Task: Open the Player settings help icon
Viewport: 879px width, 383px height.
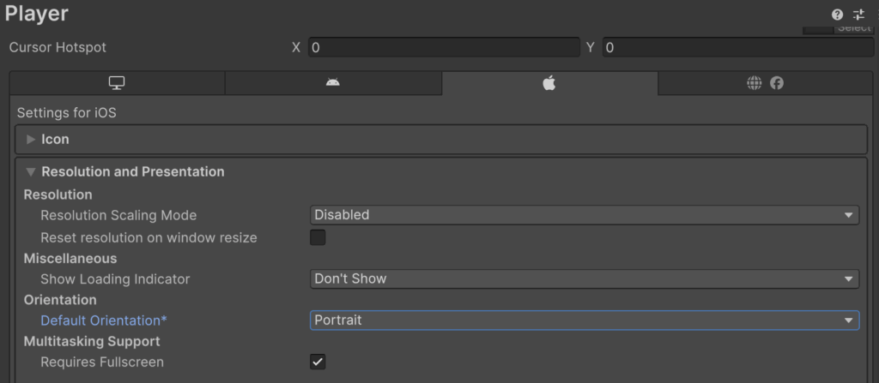Action: (x=837, y=15)
